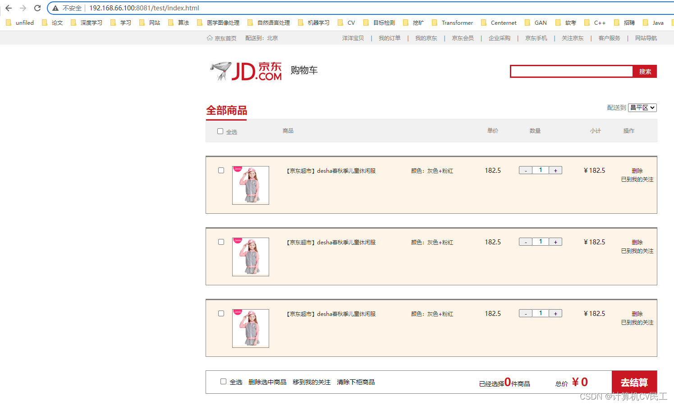This screenshot has width=674, height=405.
Task: Open the Transformer bookmark folder
Action: point(452,22)
